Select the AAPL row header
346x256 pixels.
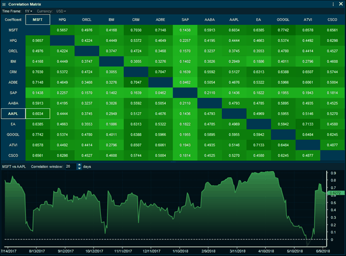[13, 113]
